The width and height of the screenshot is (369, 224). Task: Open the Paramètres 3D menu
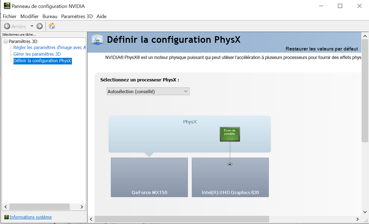tap(77, 16)
